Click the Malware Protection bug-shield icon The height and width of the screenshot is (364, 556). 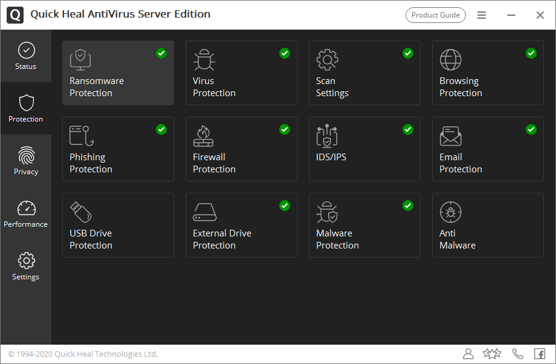tap(327, 212)
